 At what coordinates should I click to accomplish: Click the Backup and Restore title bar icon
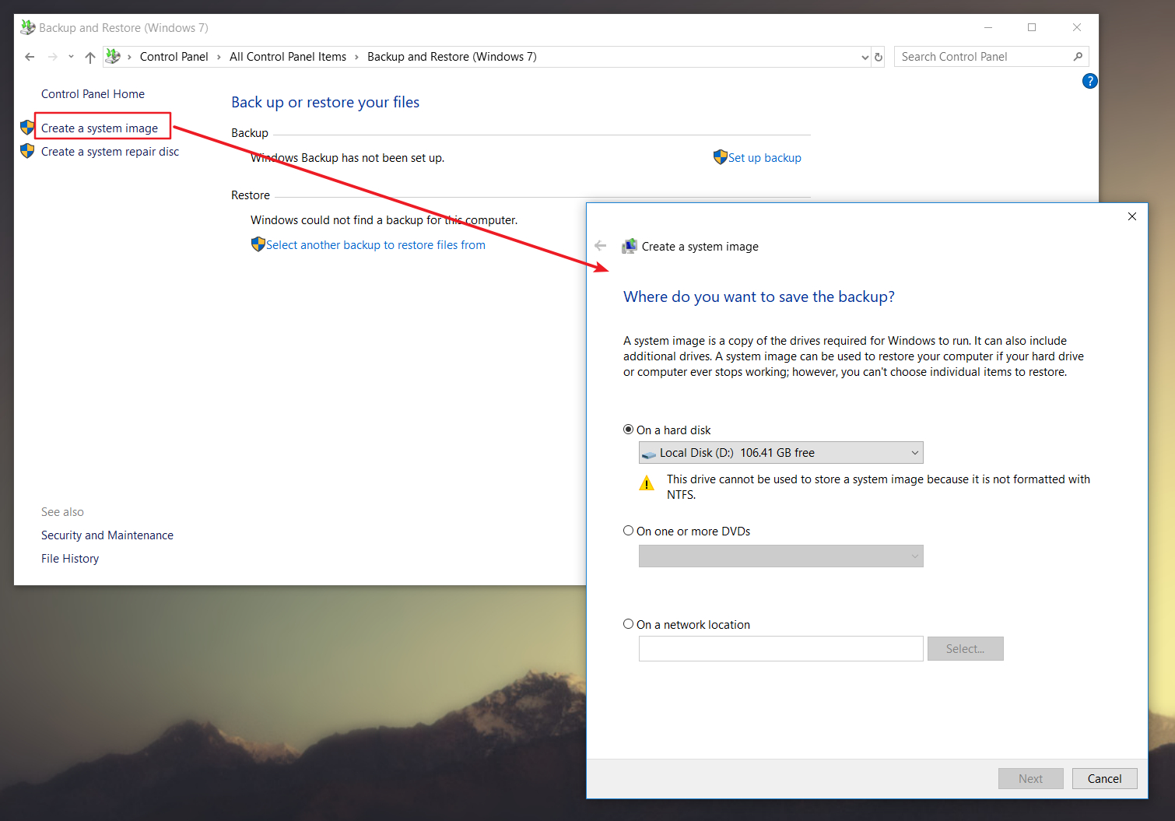pos(28,27)
